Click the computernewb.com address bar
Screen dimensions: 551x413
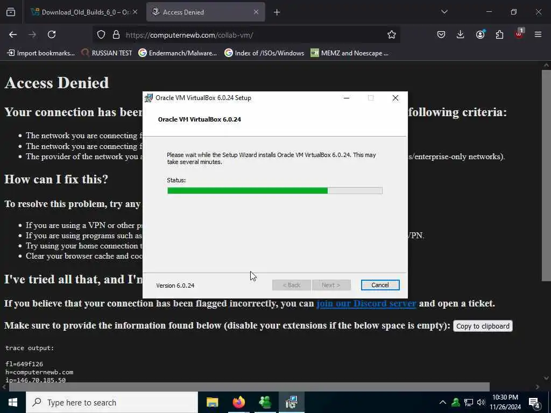pyautogui.click(x=246, y=35)
